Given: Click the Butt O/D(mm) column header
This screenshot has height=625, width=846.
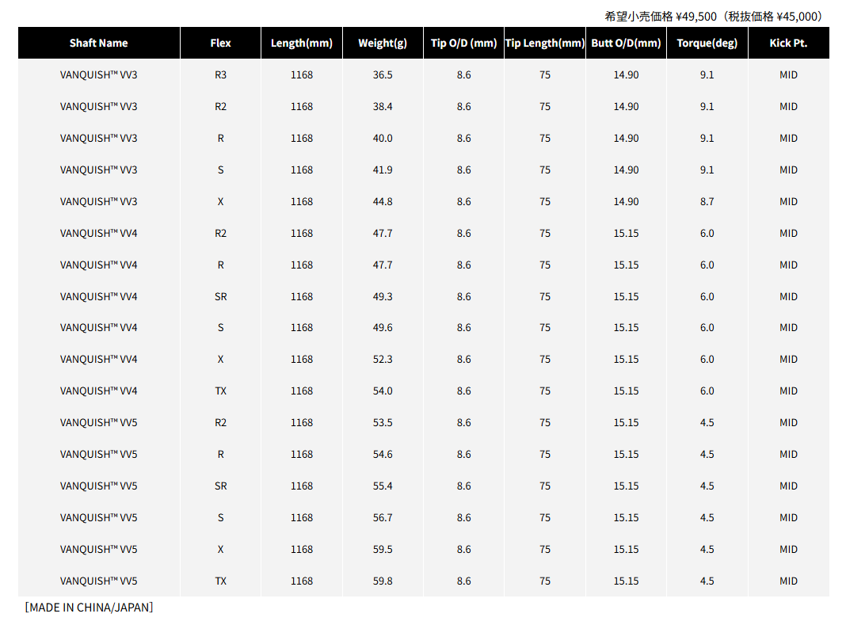Looking at the screenshot, I should [626, 44].
